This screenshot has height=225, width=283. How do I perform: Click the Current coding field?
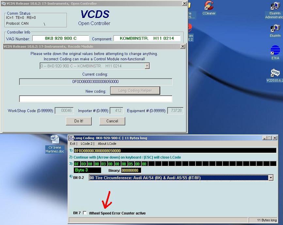point(96,82)
